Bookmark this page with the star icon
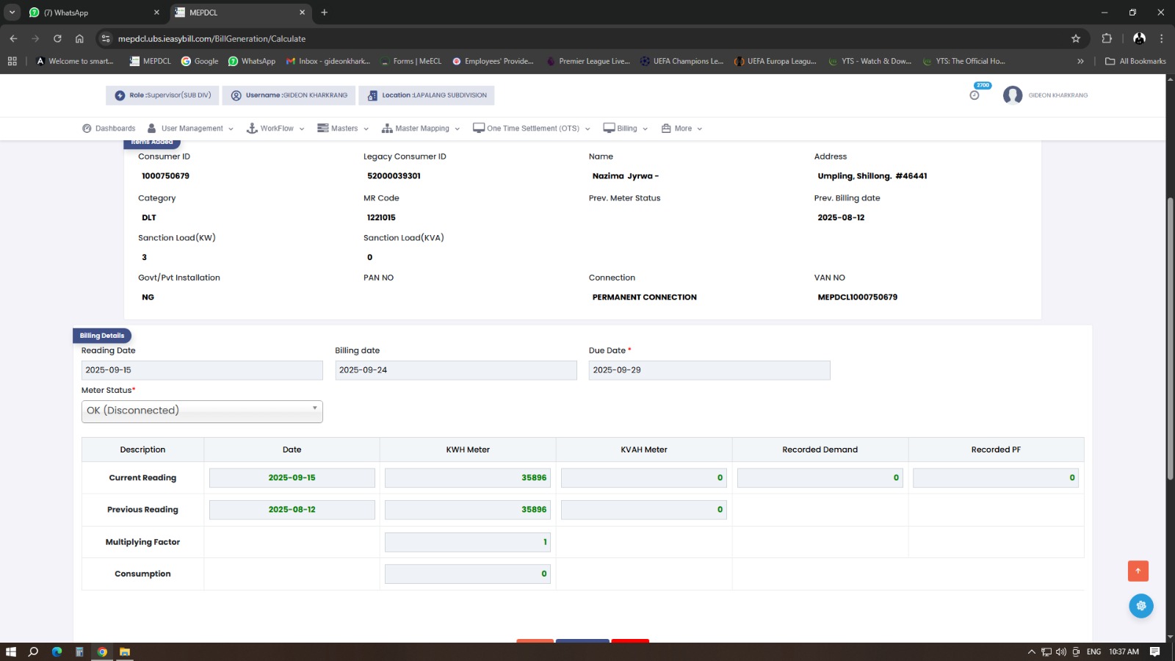 [x=1076, y=39]
